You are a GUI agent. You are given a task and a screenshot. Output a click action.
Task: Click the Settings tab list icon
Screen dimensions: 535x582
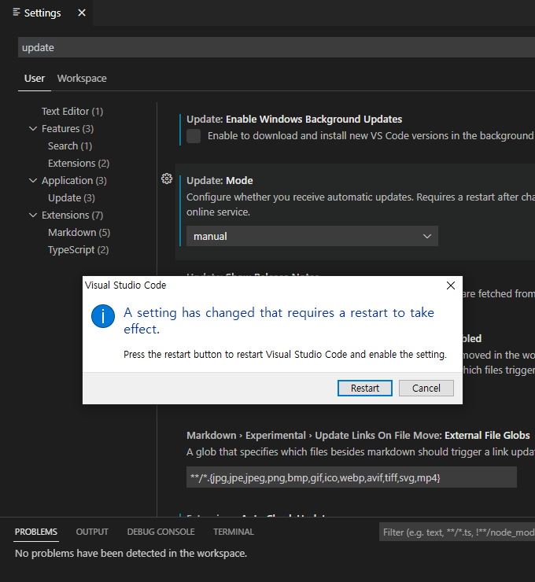pos(17,13)
